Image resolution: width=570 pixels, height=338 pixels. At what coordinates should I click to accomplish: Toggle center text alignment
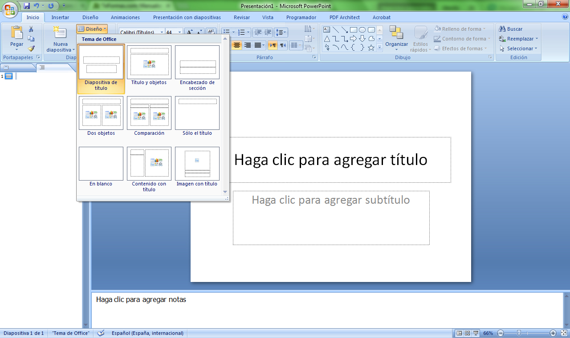(237, 45)
